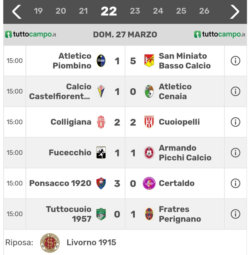Open info icon for Ponsacco 1920 match
Viewport: 250px width, 255px height.
235,183
